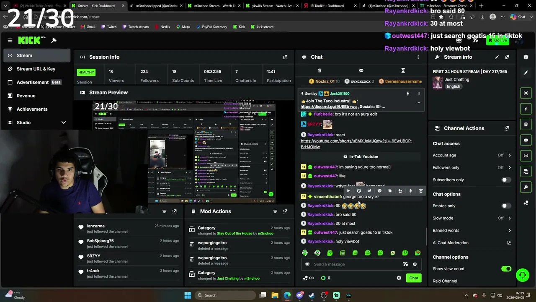
Task: Unpin the pinned Taco Industry message
Action: tap(407, 94)
